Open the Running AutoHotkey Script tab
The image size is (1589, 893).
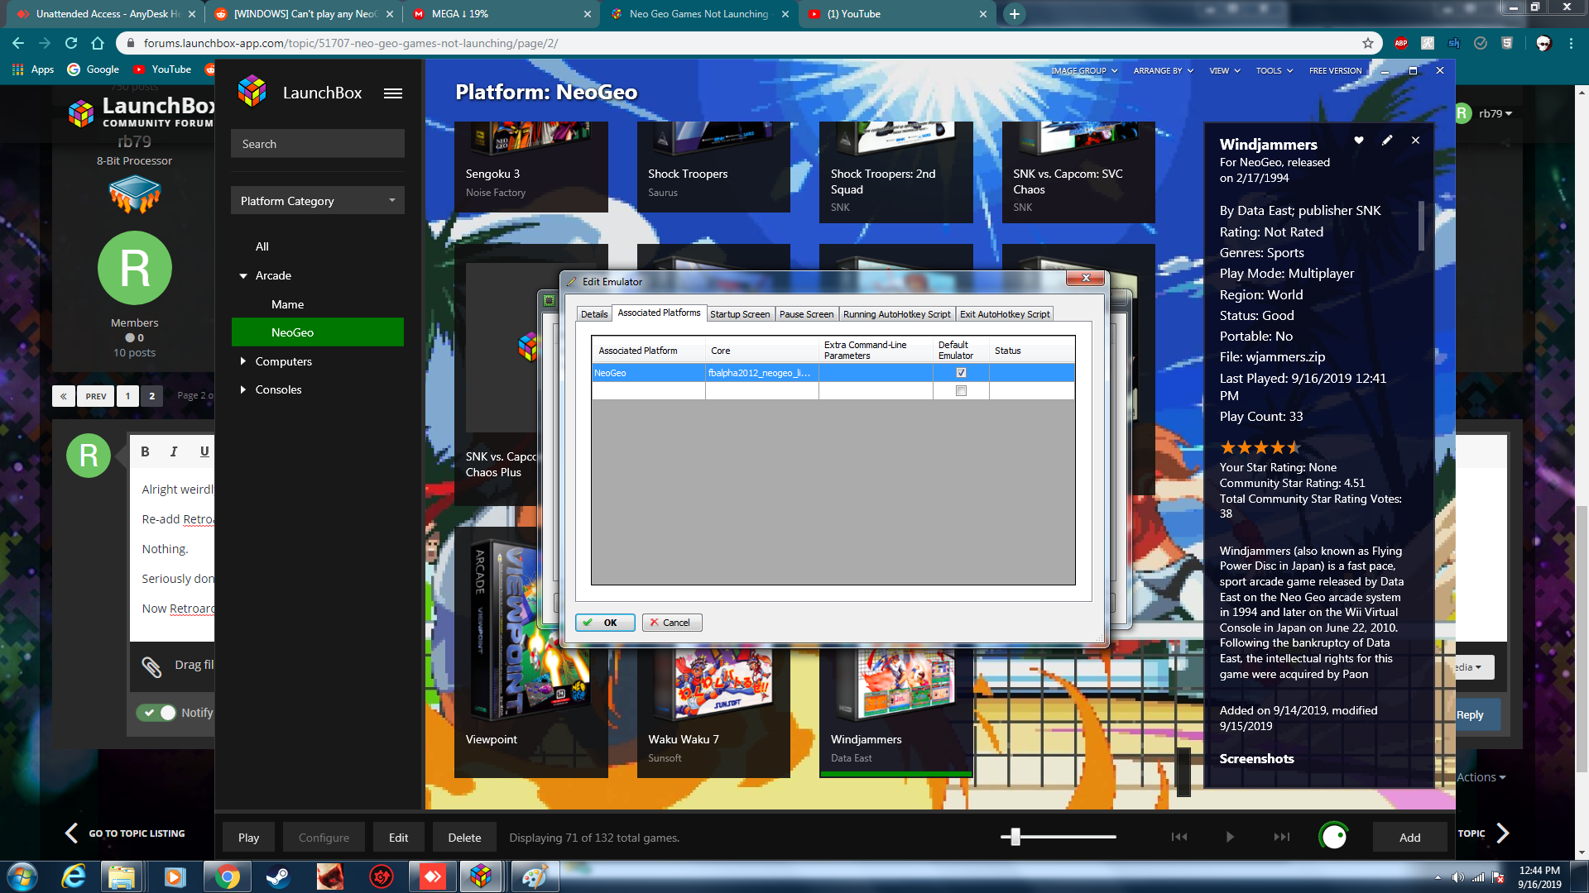pos(896,314)
